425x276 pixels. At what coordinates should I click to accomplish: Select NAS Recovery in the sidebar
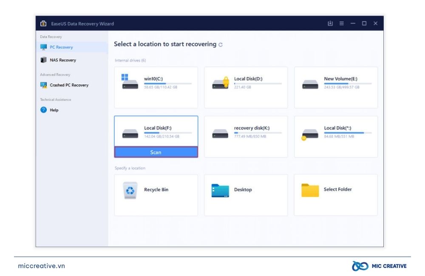click(72, 60)
